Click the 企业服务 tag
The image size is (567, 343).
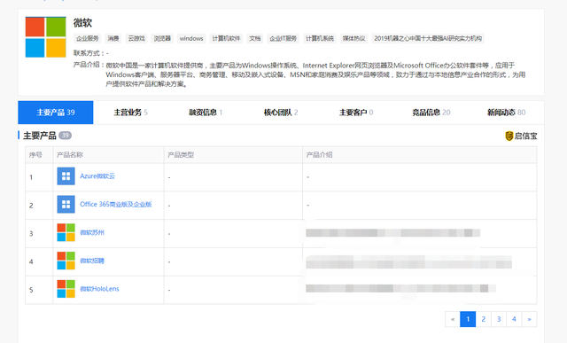88,38
